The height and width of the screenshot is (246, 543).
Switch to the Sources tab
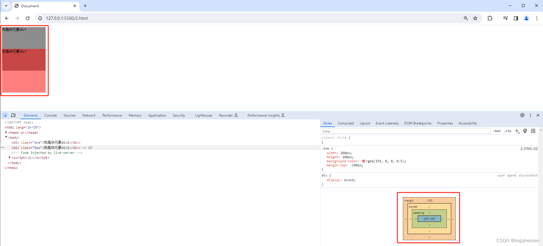[69, 115]
